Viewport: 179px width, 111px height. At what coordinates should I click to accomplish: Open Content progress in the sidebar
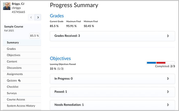pos(22,62)
